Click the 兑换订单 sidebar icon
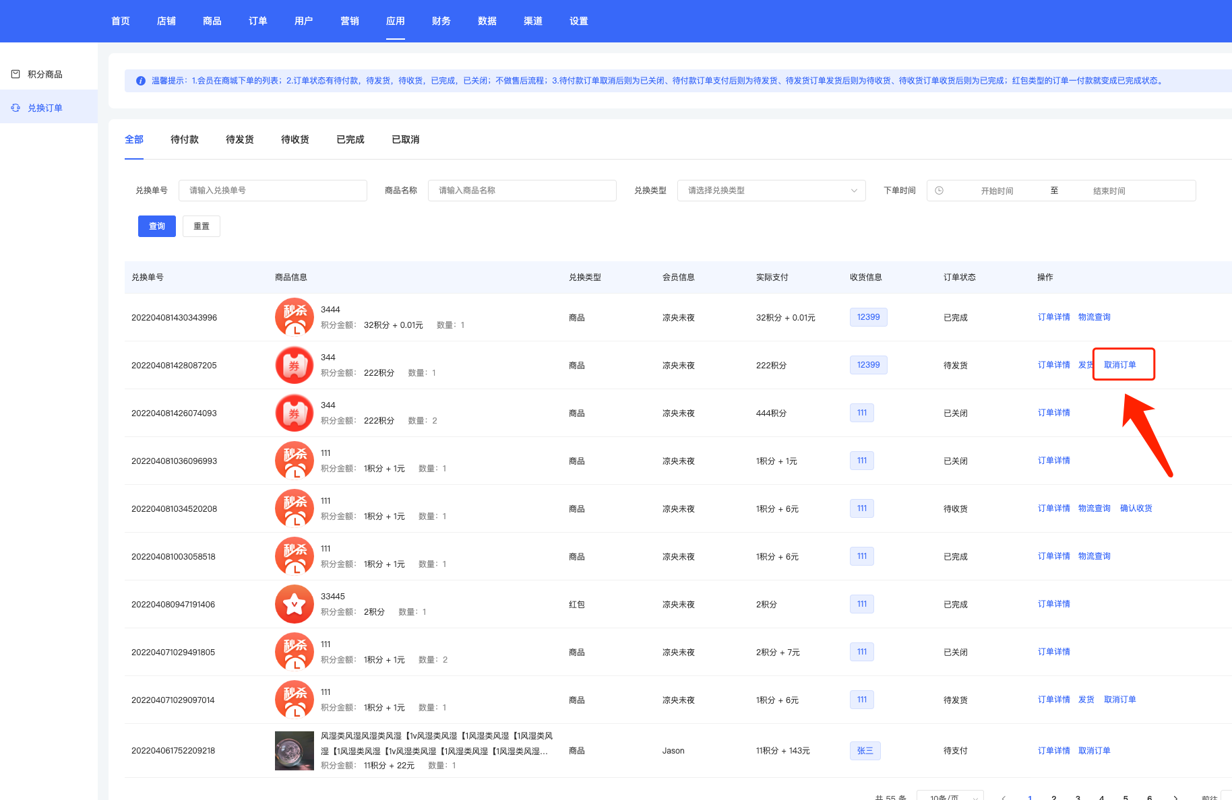Screen dimensions: 1232x800 coord(16,108)
